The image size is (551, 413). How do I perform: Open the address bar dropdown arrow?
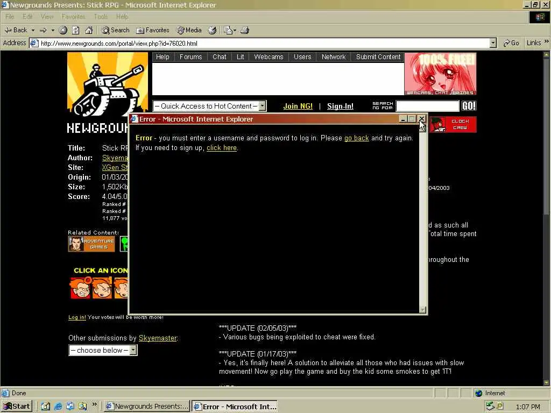[x=493, y=43]
